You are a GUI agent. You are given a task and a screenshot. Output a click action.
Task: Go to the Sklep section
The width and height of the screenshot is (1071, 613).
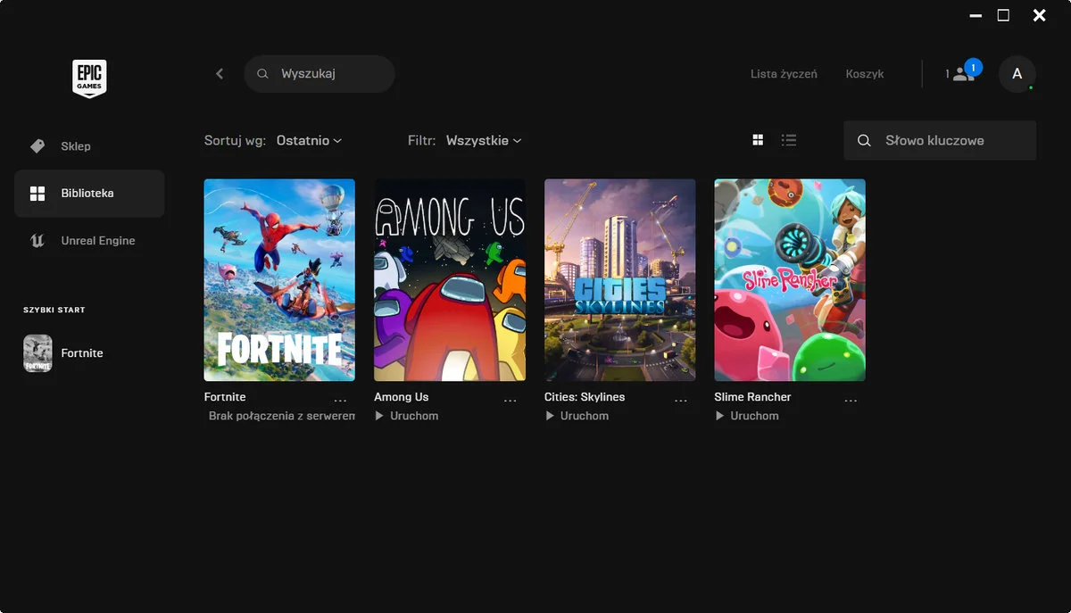pos(75,146)
